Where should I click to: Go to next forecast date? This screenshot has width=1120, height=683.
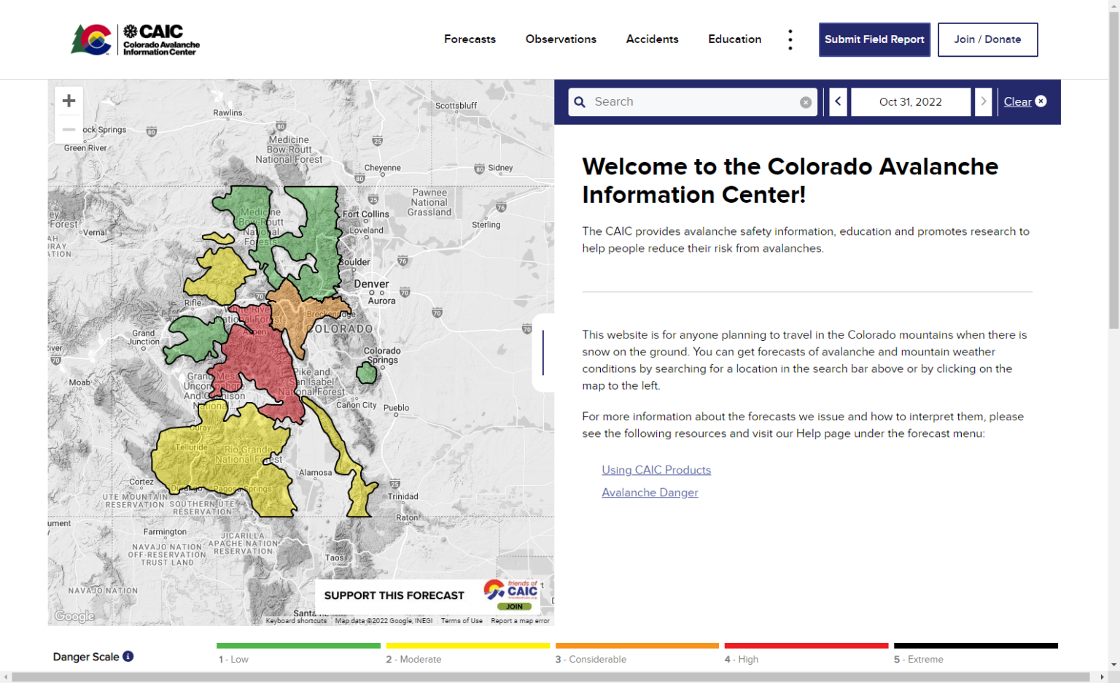tap(983, 102)
